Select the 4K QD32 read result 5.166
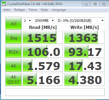 43,79
